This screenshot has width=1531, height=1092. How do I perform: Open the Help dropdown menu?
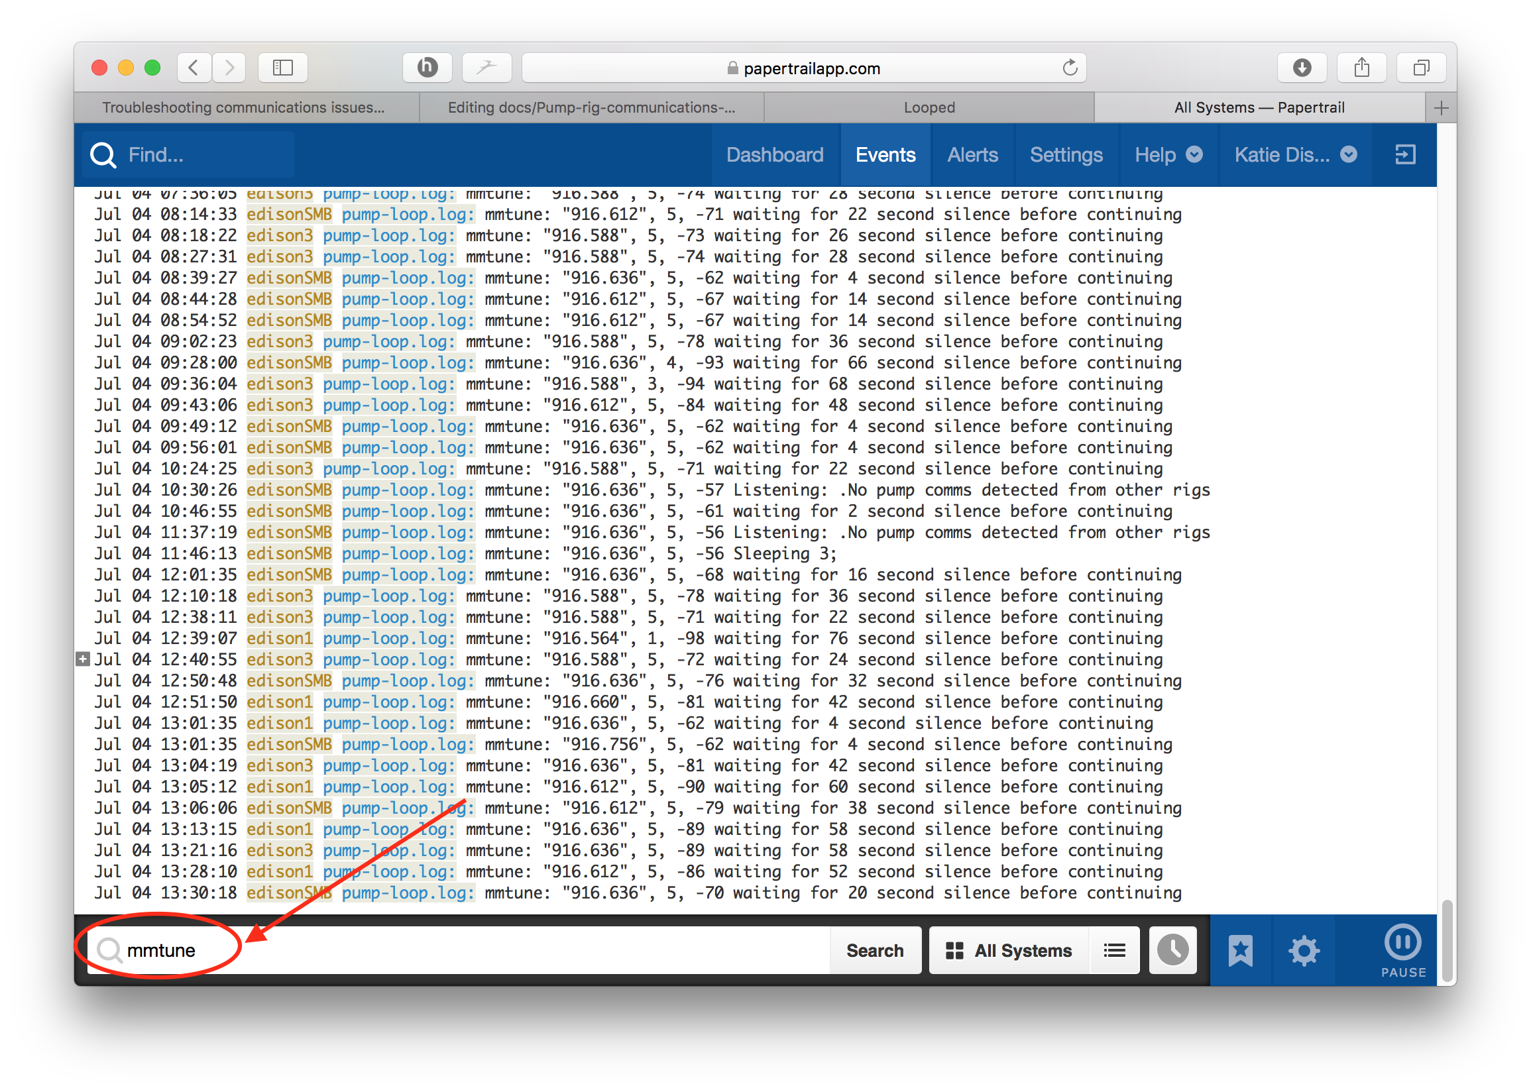point(1168,154)
